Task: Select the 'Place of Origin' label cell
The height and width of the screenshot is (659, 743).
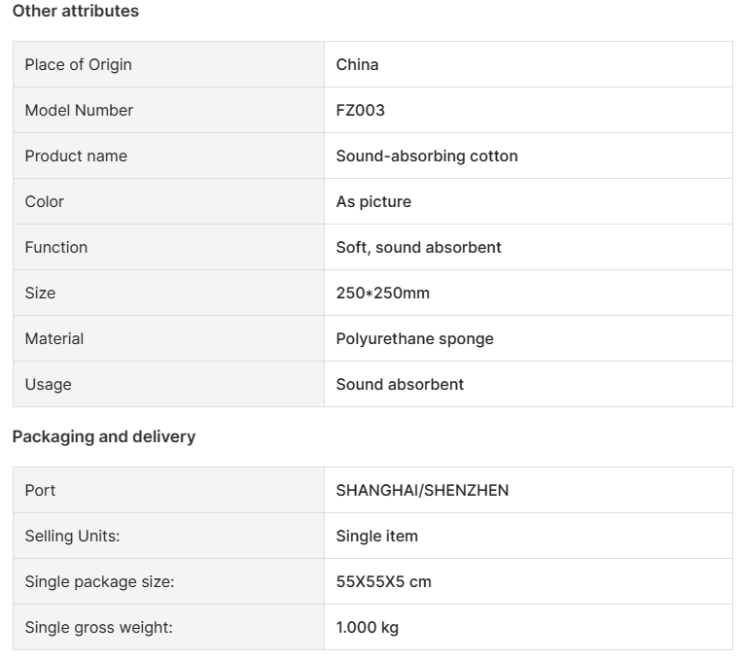Action: 168,64
